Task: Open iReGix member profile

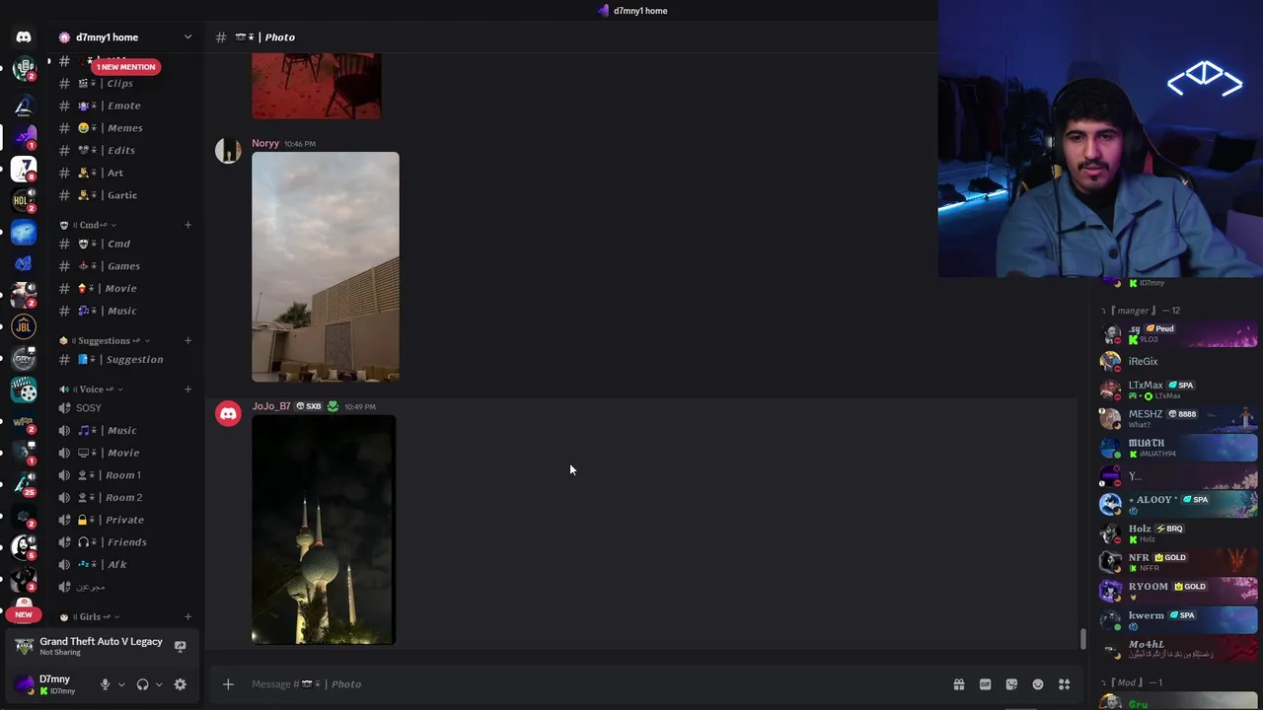Action: coord(1178,362)
